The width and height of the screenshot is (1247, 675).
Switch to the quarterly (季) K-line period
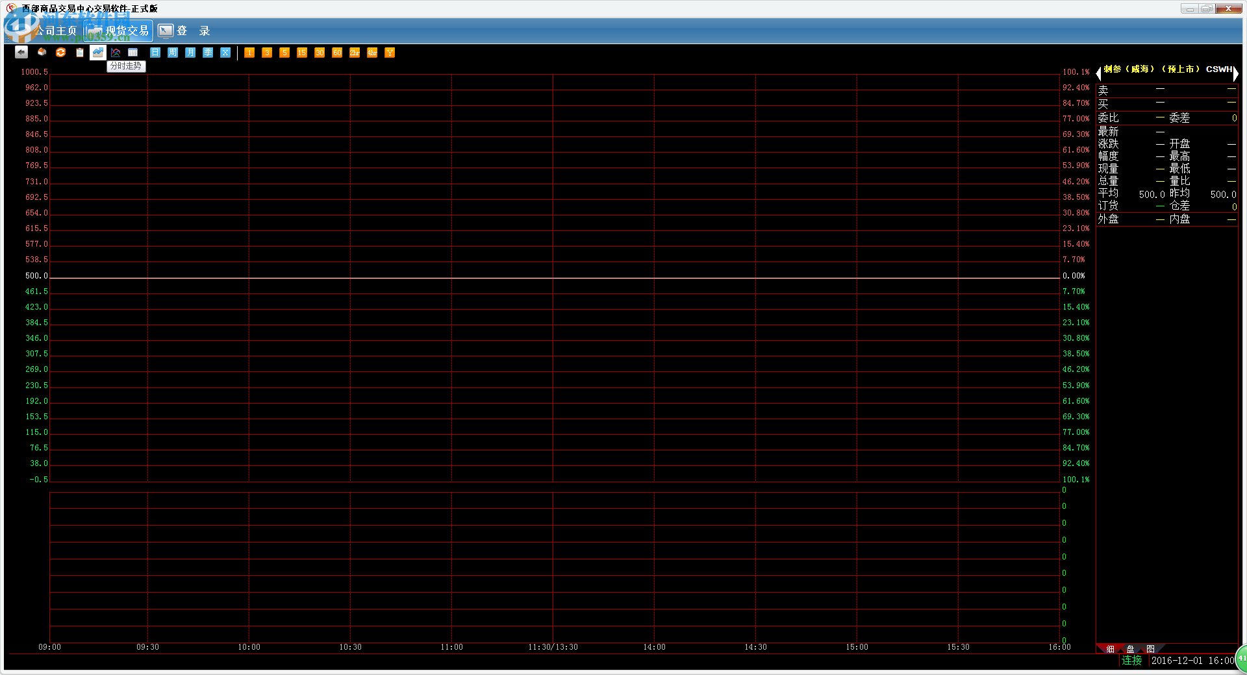point(208,53)
